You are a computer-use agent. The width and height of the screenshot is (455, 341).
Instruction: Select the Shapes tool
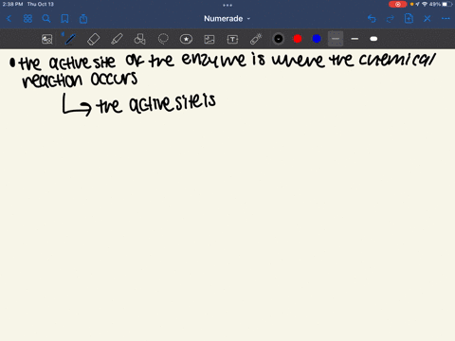point(139,39)
